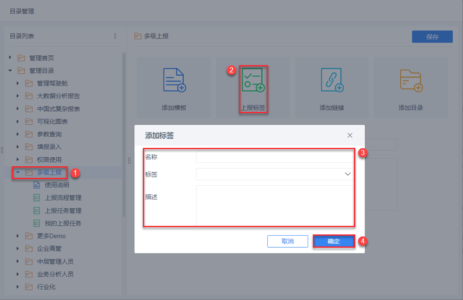Click the 上报标签 checklist icon
The height and width of the screenshot is (300, 463).
tap(253, 80)
